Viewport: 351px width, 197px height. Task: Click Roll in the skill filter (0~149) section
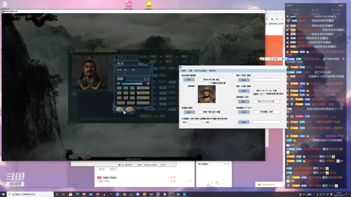244,112
